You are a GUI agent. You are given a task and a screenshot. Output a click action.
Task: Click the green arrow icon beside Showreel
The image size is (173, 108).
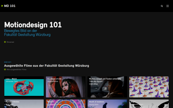click(x=5, y=42)
